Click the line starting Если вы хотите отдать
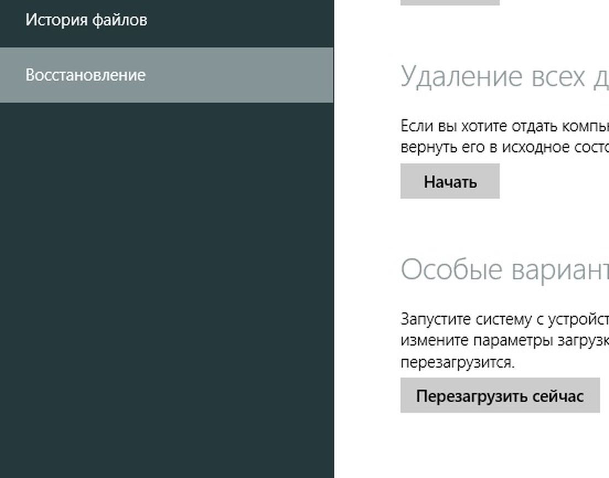 (x=504, y=126)
